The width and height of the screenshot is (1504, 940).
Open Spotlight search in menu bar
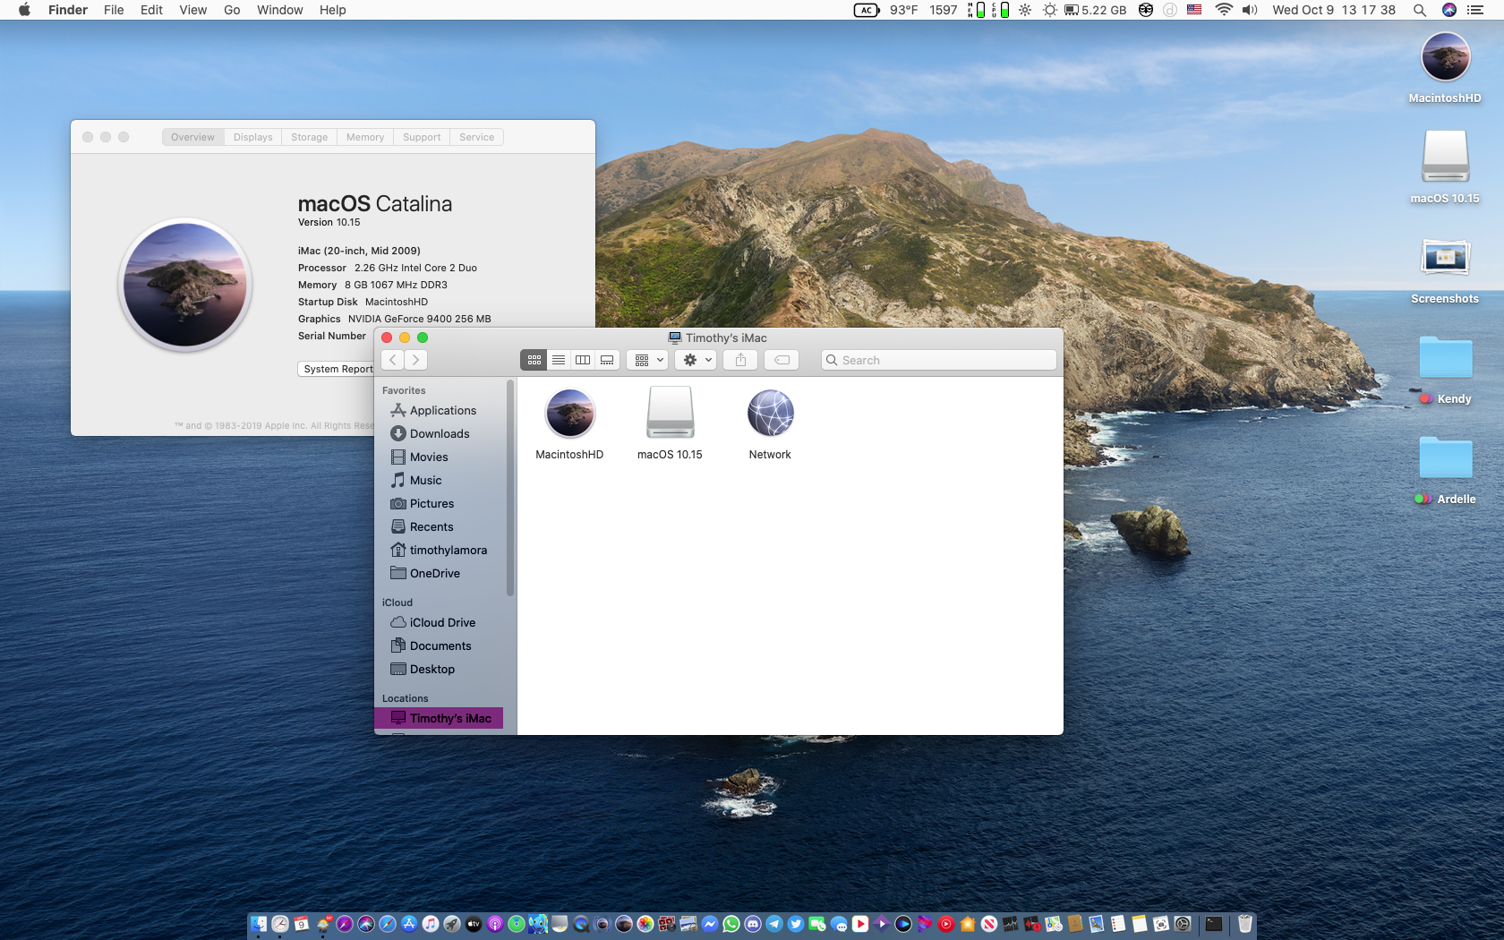click(x=1419, y=10)
